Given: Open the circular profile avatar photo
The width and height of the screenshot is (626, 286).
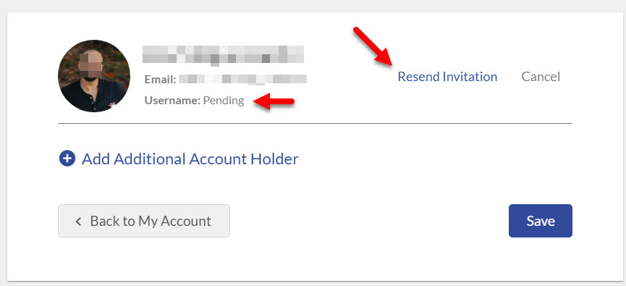Looking at the screenshot, I should point(94,76).
